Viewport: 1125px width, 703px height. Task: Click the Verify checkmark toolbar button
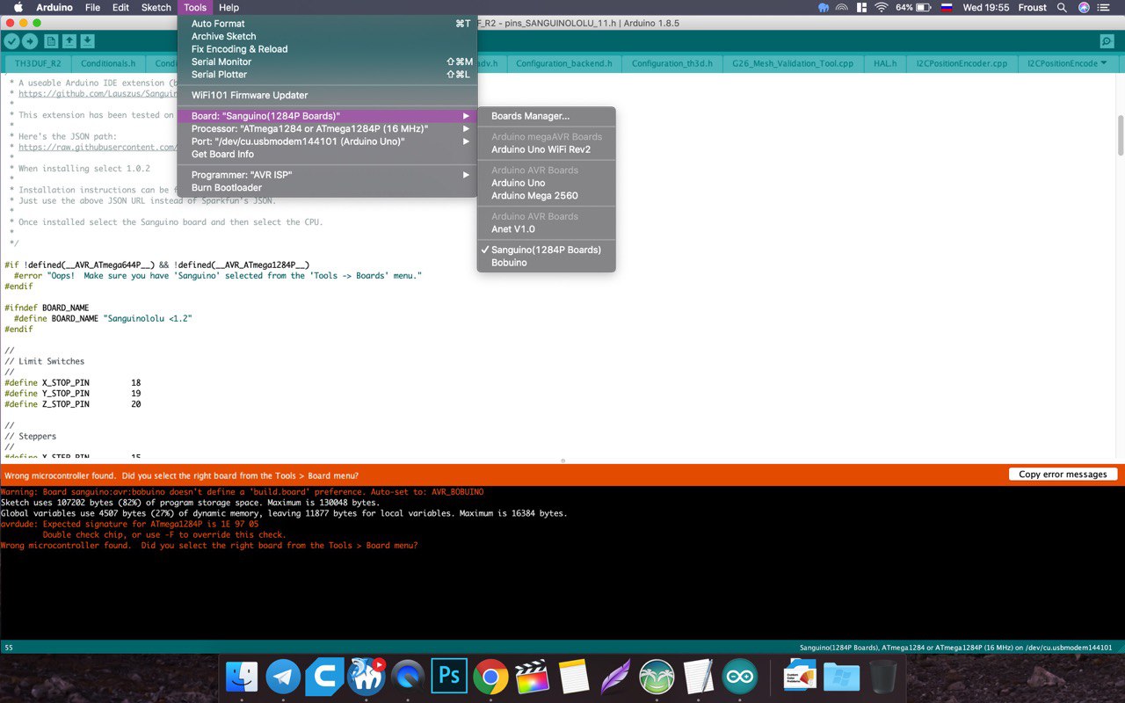pyautogui.click(x=11, y=41)
